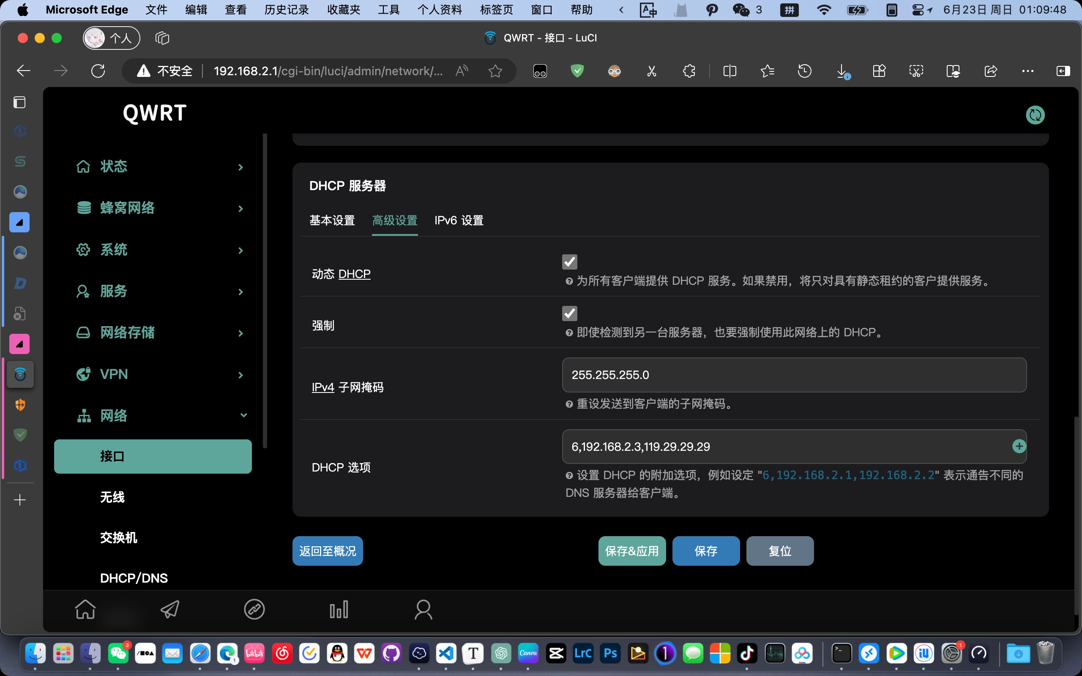1082x676 pixels.
Task: Click the green refresh icon beside QWRT header
Action: click(x=1035, y=115)
